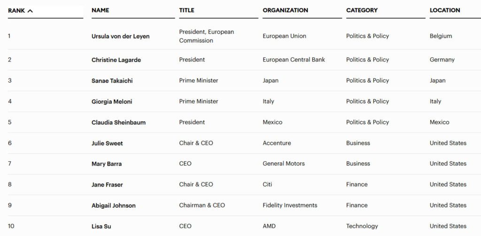Screen dimensions: 481x236
Task: Open Mary Barra's profile
Action: coord(106,164)
